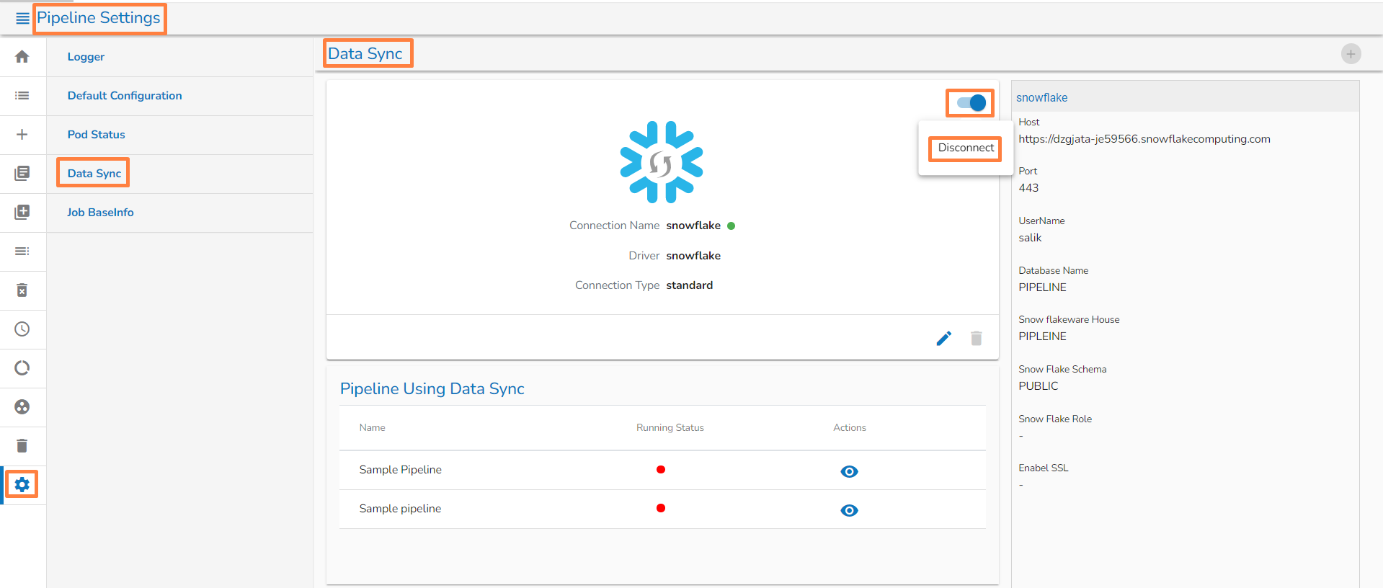Select Data Sync in settings list
Viewport: 1383px width, 588px height.
point(94,174)
